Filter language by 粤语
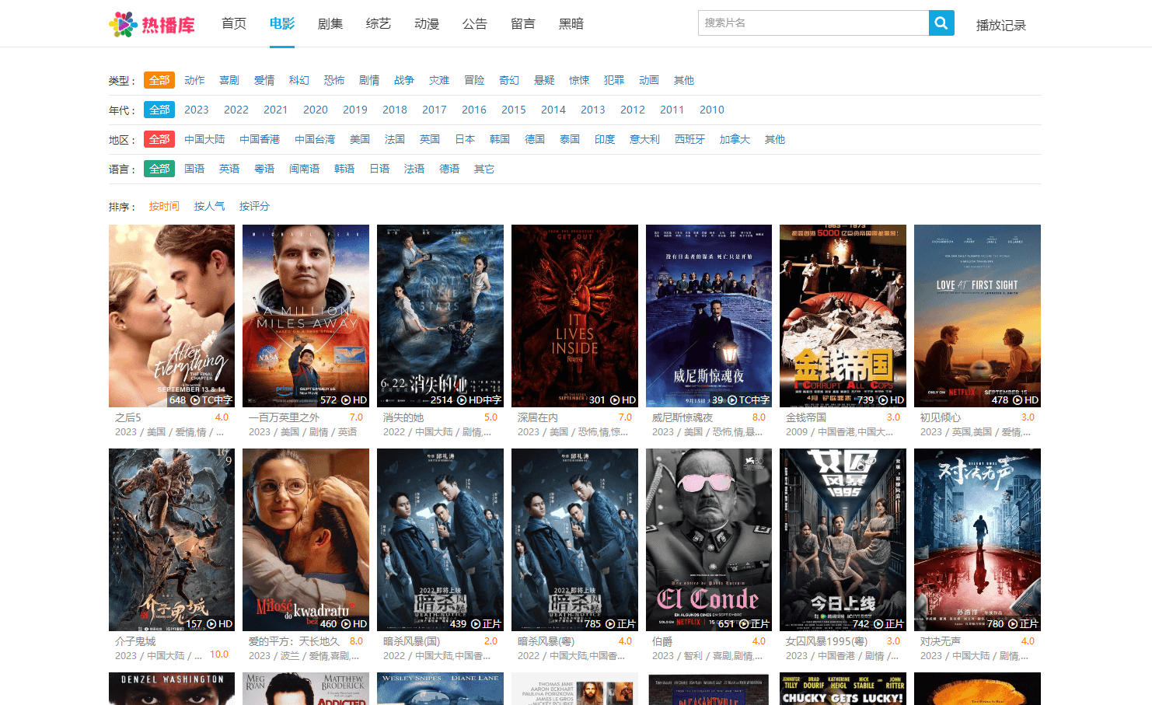 point(264,169)
